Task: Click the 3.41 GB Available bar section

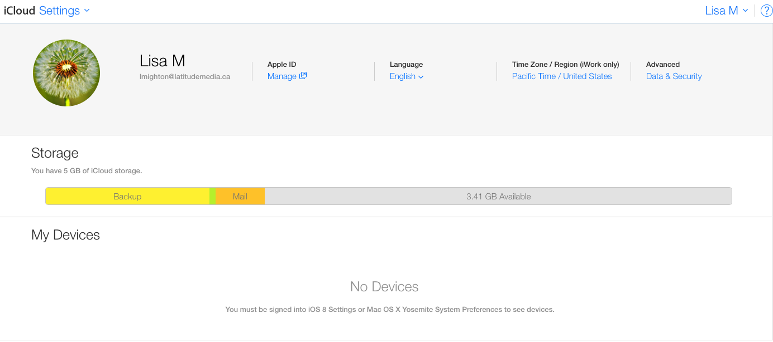Action: click(498, 196)
